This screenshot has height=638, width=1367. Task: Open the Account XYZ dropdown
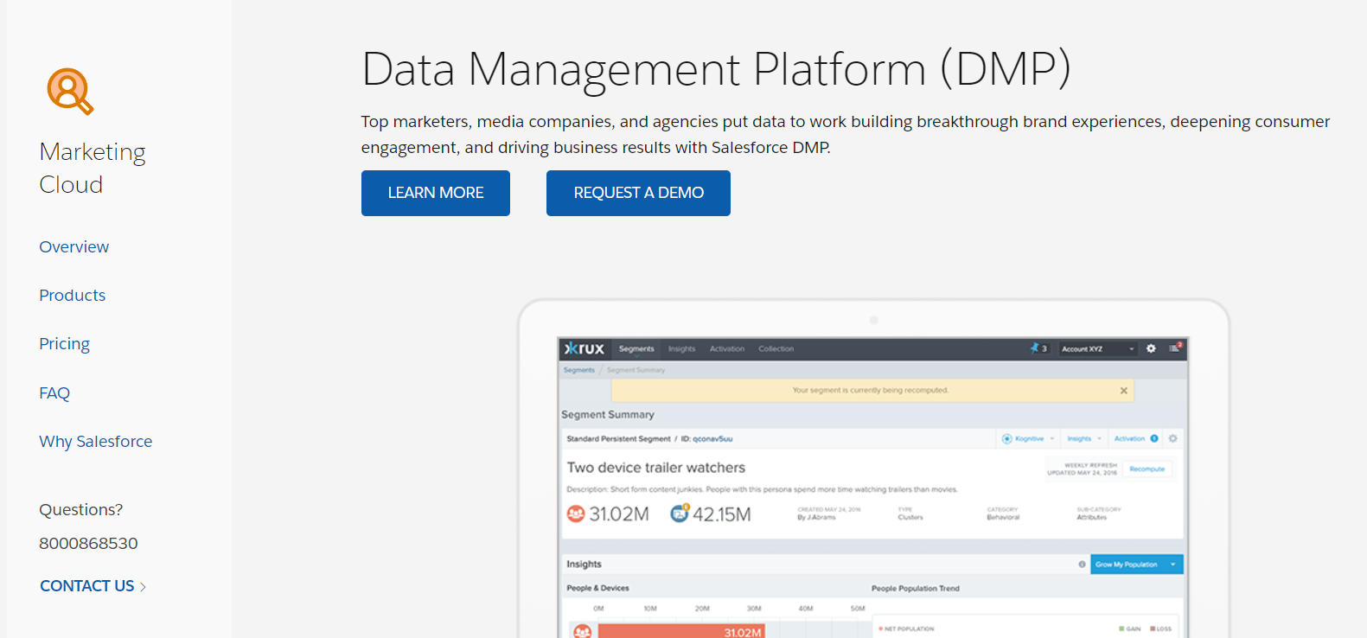click(x=1097, y=349)
